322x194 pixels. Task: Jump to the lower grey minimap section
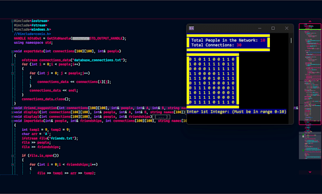pos(310,146)
